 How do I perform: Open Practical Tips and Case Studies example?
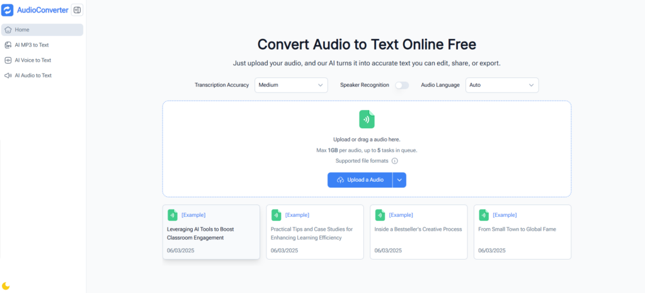[x=315, y=232]
